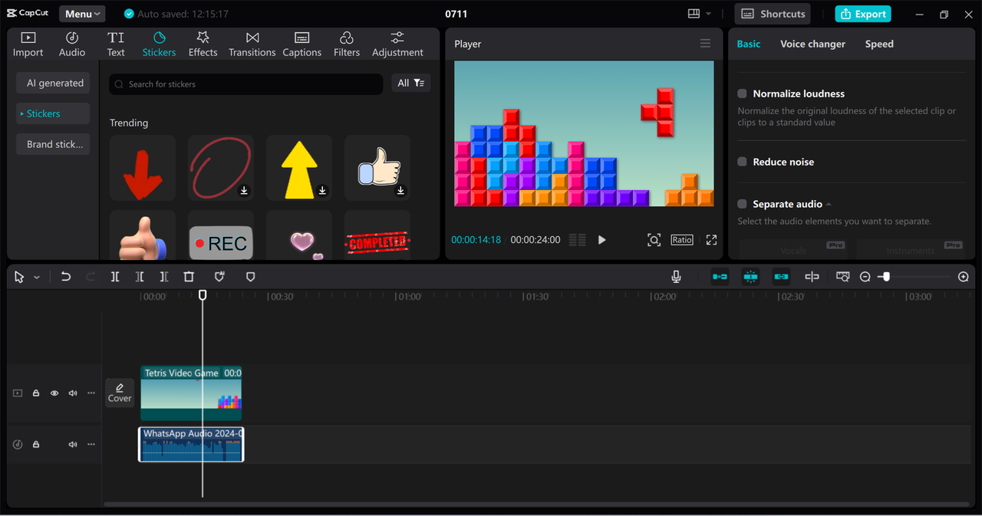This screenshot has width=982, height=516.
Task: Add a marker with the shield-plus icon
Action: pos(219,277)
